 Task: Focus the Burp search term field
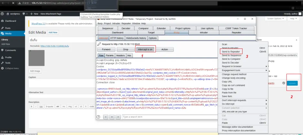tap(170, 117)
